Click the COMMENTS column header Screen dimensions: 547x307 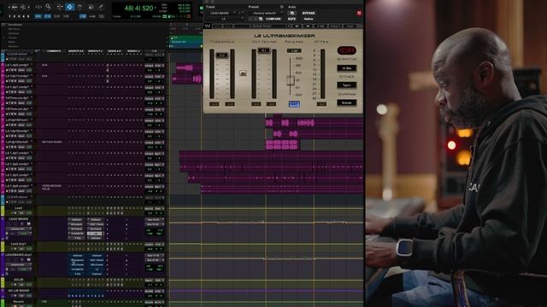click(x=54, y=51)
